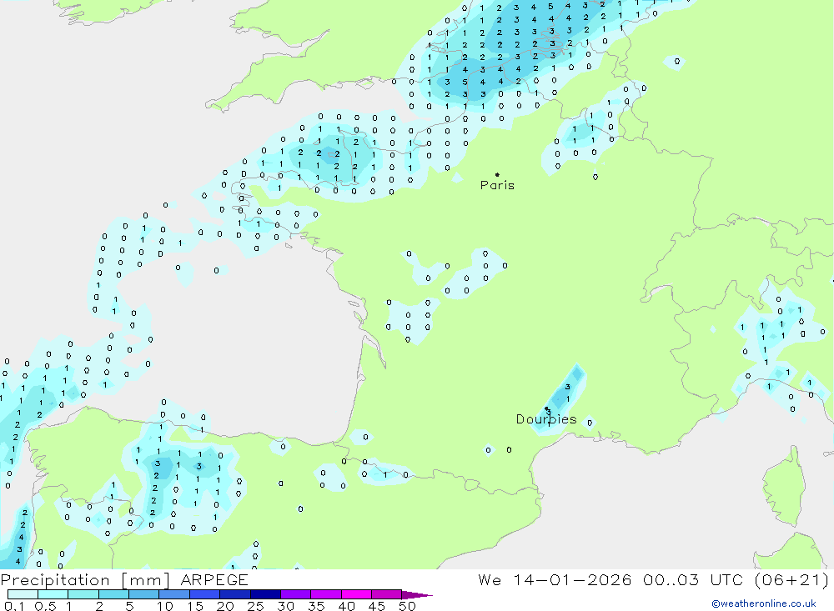Pick the 15–20 mm legend swatch

click(205, 594)
